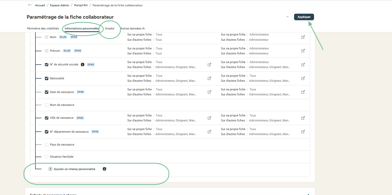This screenshot has height=195, width=392.
Task: Click rightmost edit icon in Date de naissance row
Action: [x=303, y=92]
